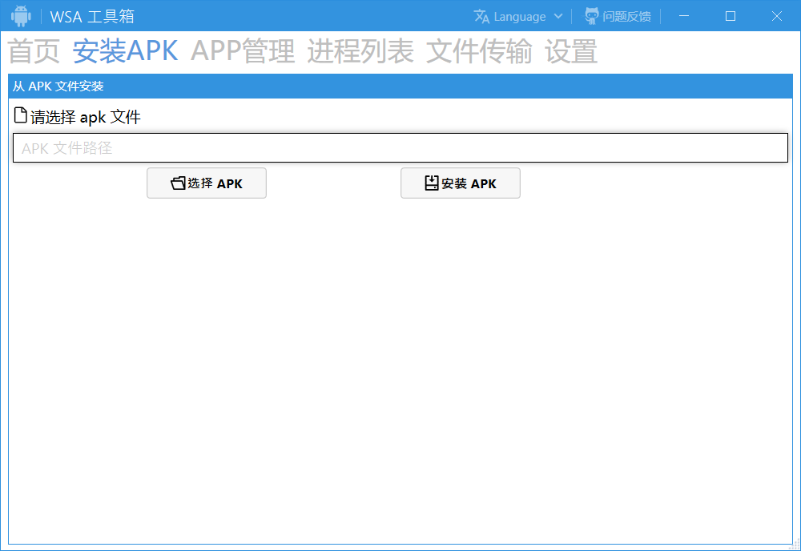Click the 从 APK 文件安装 header
The image size is (801, 551).
pyautogui.click(x=400, y=86)
